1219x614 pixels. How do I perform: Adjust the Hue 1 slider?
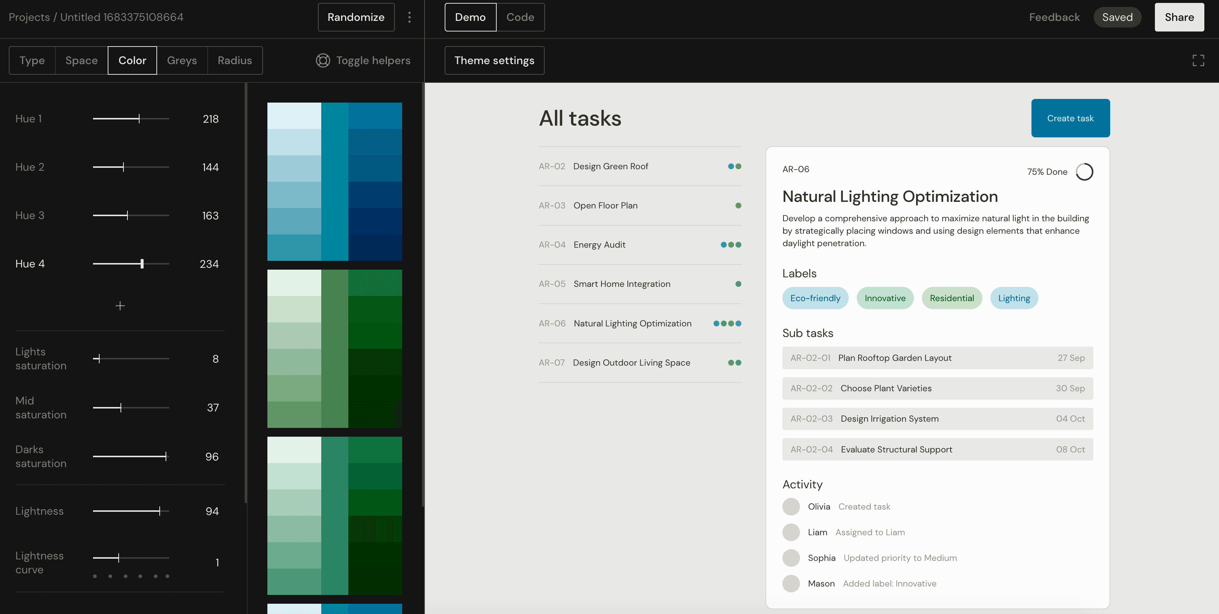point(131,119)
